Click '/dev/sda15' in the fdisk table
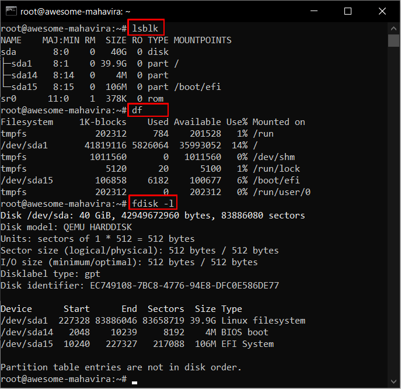This screenshot has height=389, width=401. (x=27, y=344)
